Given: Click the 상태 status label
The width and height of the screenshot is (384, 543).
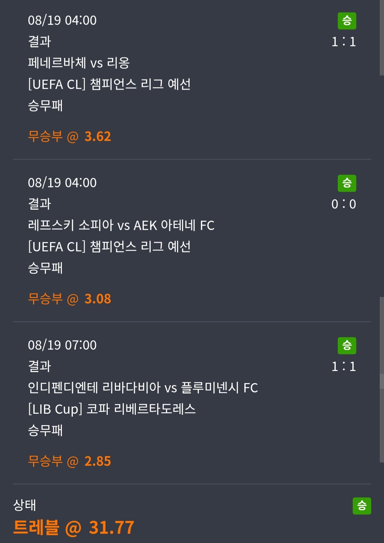Looking at the screenshot, I should click(25, 505).
